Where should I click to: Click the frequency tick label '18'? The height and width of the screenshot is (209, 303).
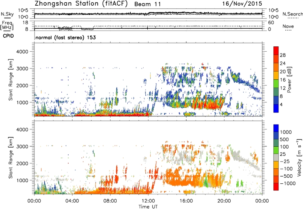tap(25, 23)
